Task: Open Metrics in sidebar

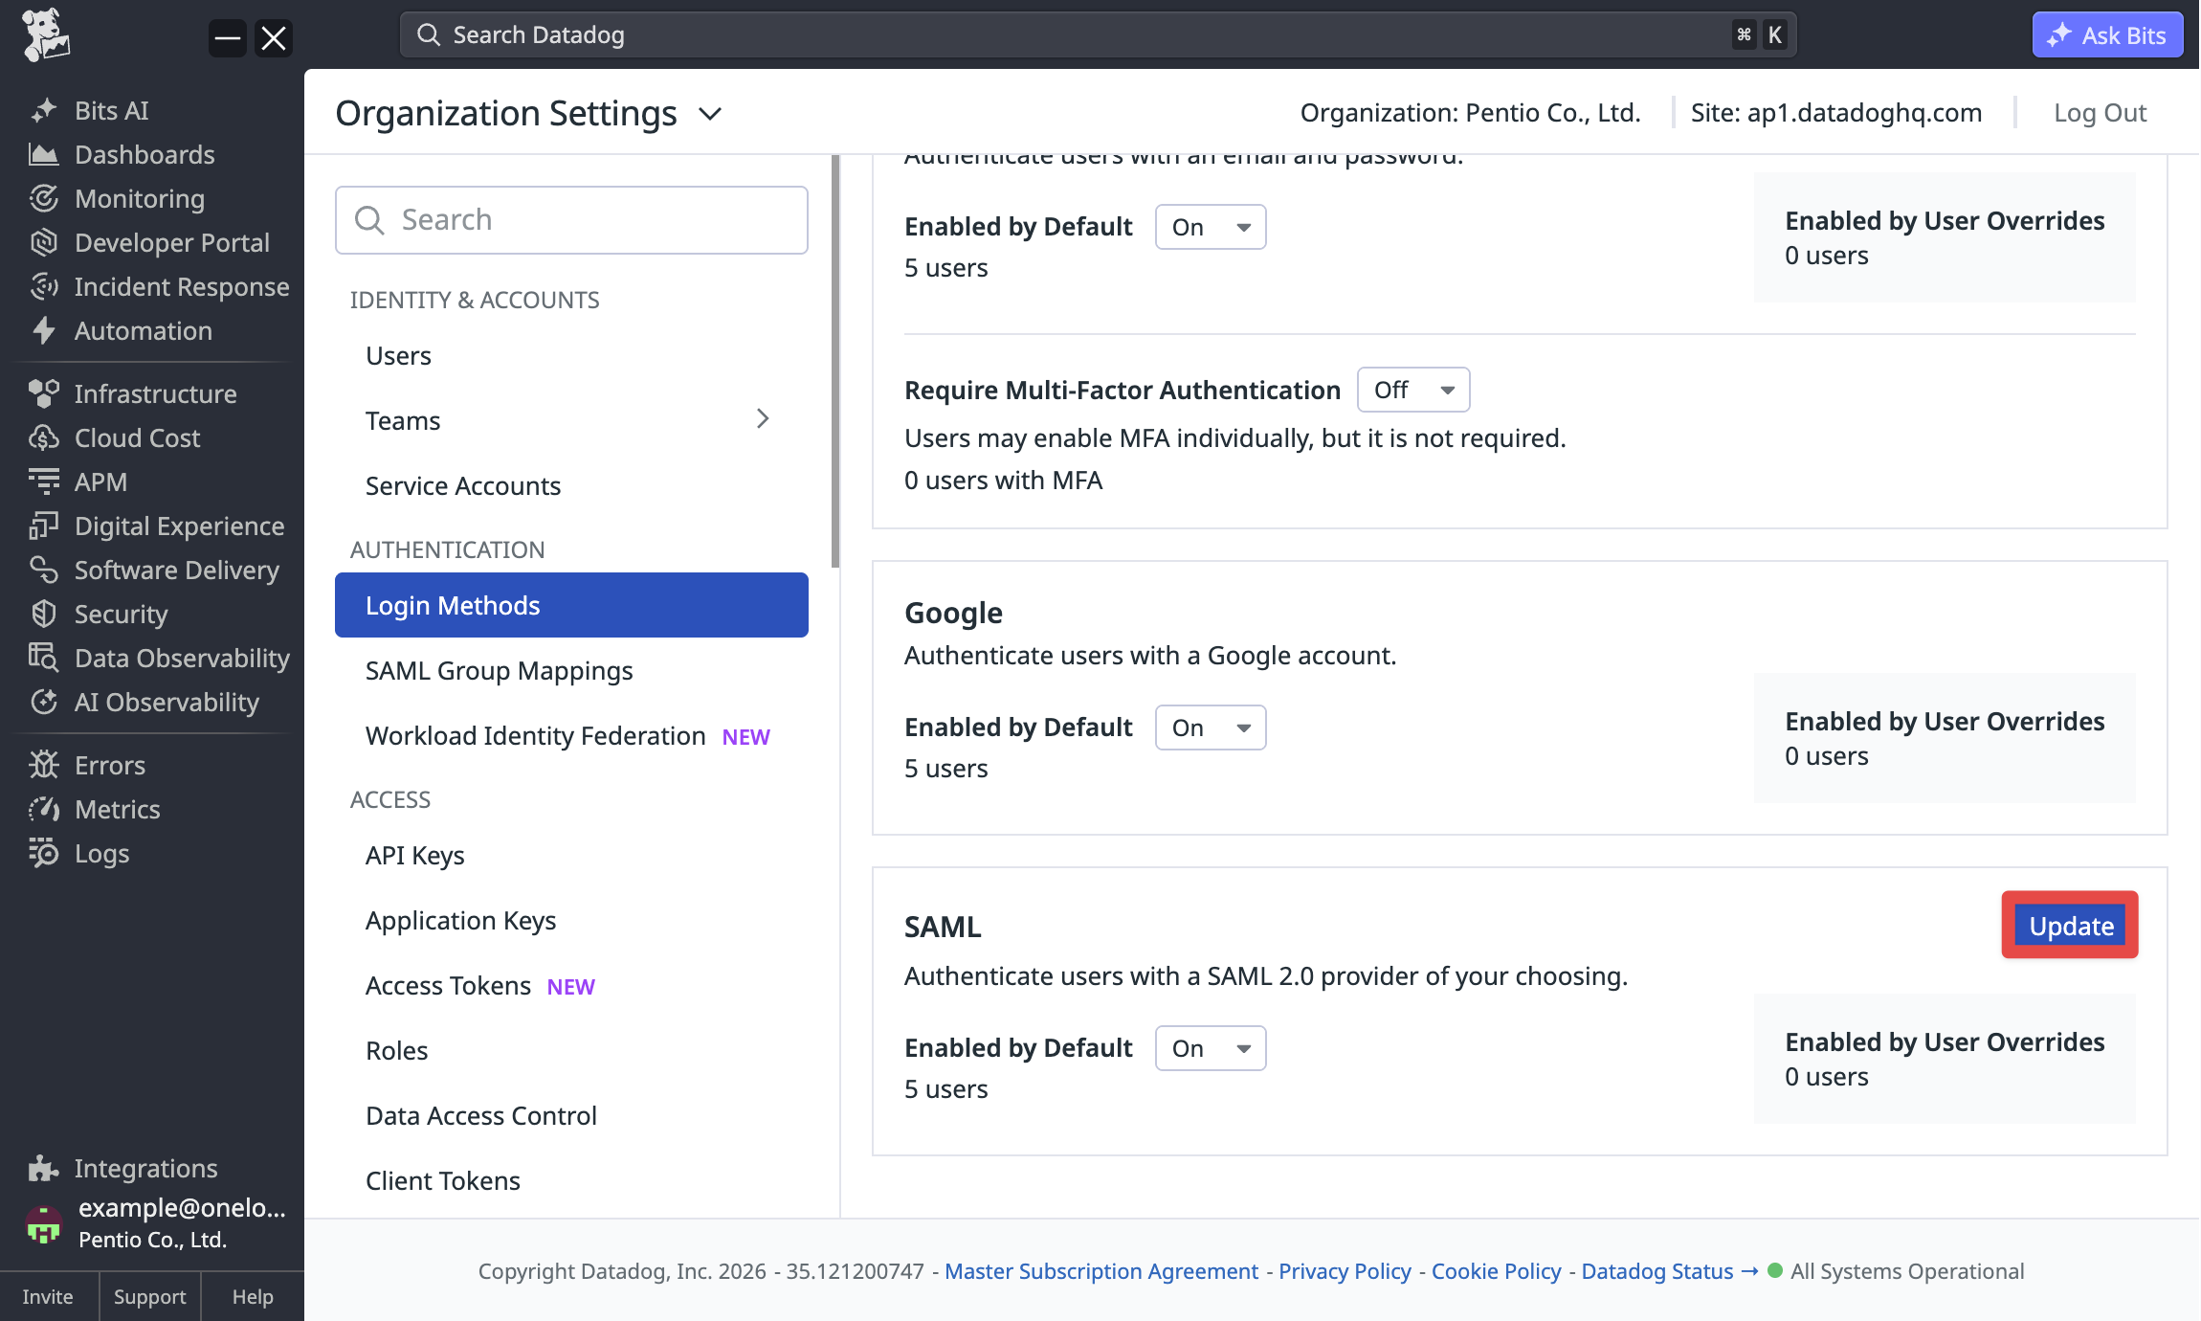Action: pos(118,809)
